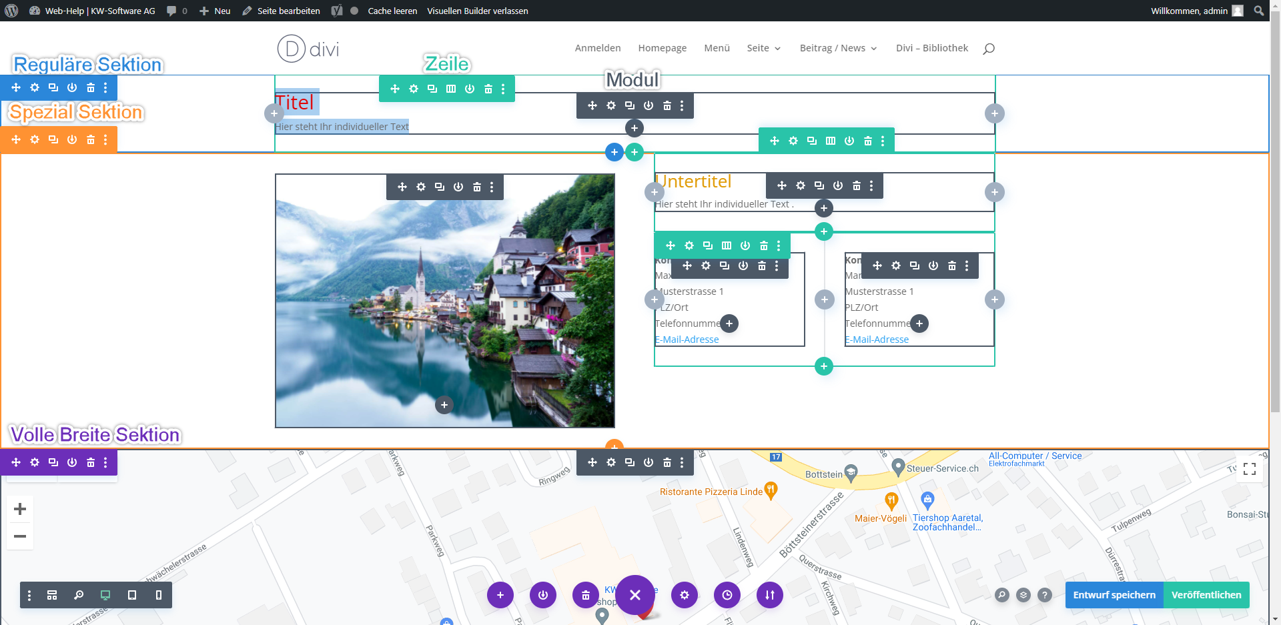
Task: Duplicate the orange Spezial Sektion
Action: tap(53, 139)
